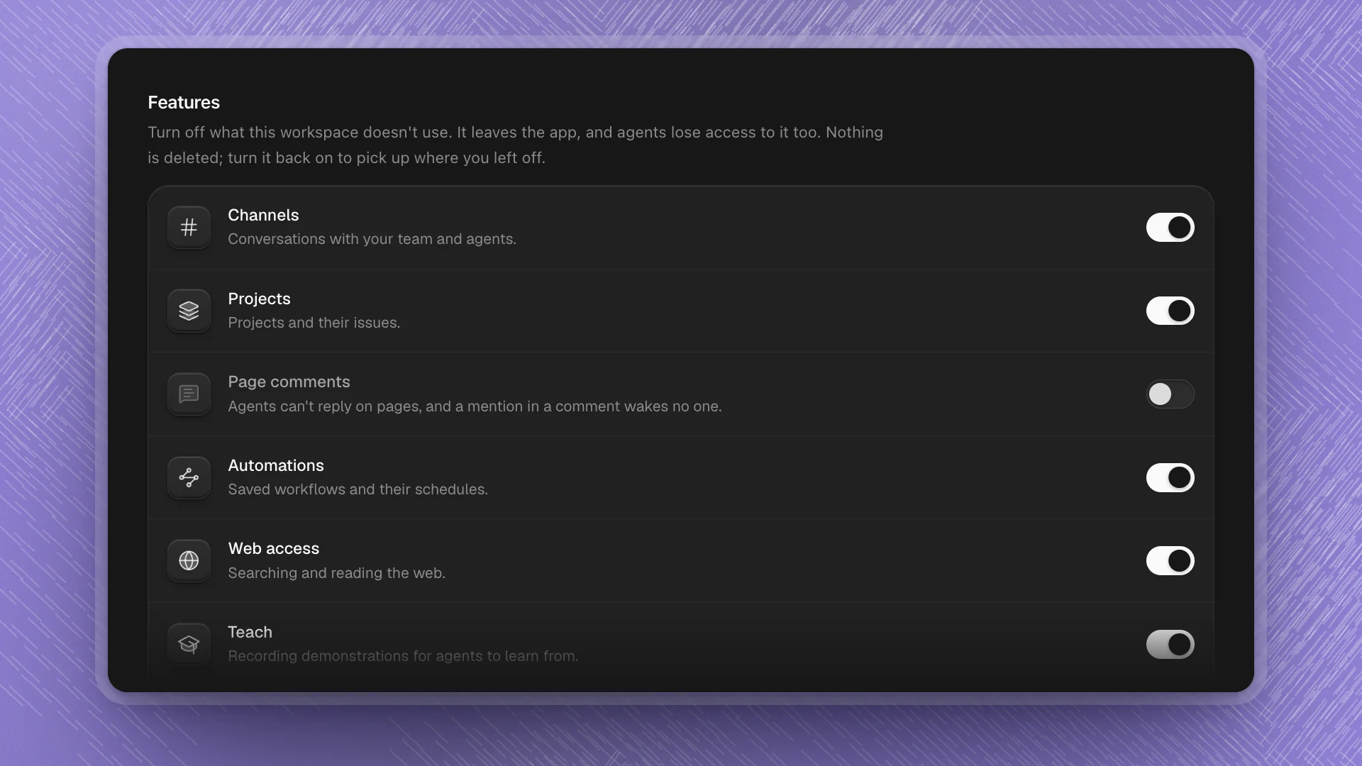This screenshot has width=1362, height=766.
Task: Click 'Agents can't reply on pages' description
Action: pyautogui.click(x=475, y=406)
